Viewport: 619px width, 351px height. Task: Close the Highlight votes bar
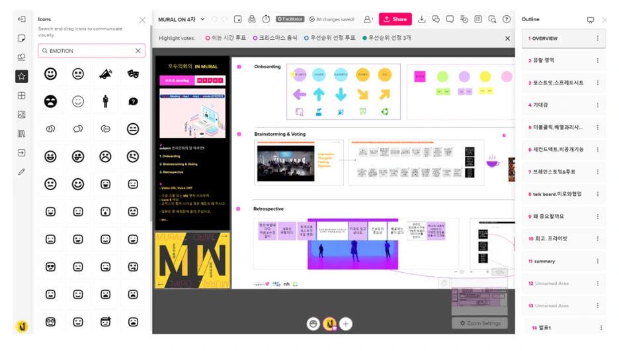coord(508,38)
